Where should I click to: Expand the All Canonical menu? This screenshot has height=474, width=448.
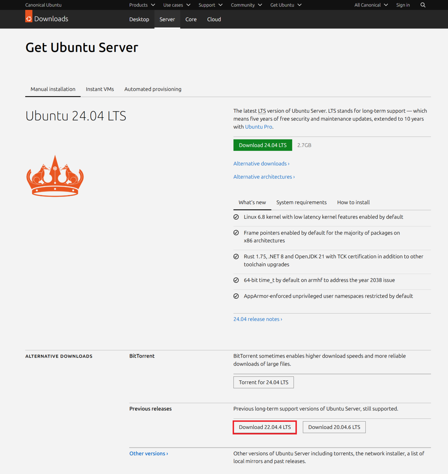click(370, 5)
